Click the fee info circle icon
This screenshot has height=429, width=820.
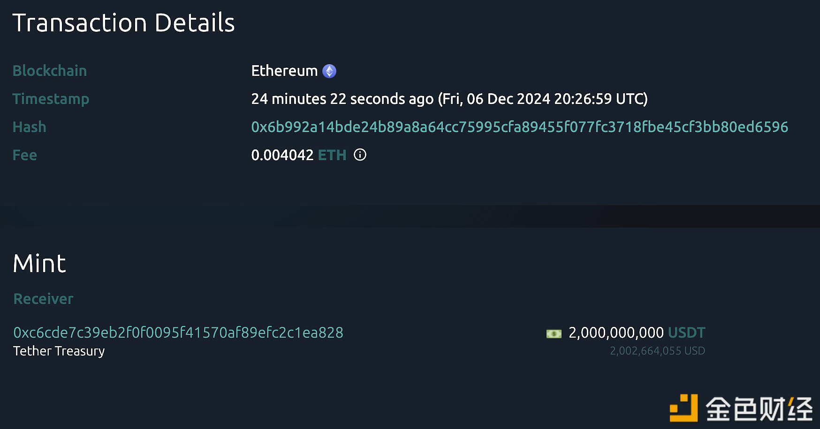[360, 155]
